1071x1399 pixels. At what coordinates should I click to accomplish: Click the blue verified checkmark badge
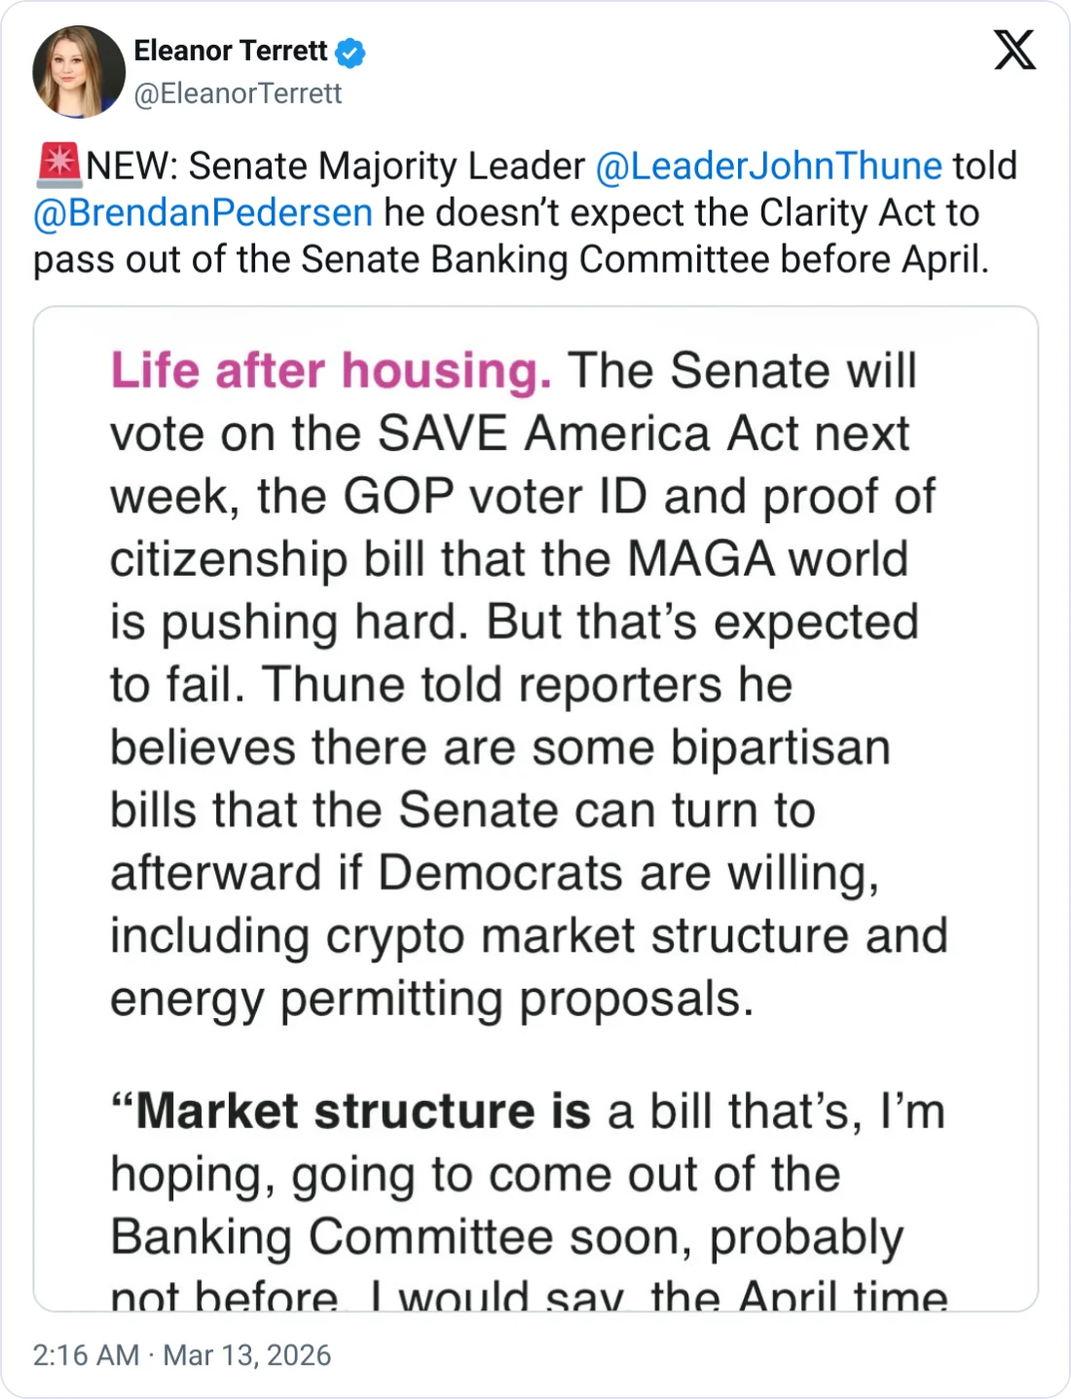click(351, 53)
